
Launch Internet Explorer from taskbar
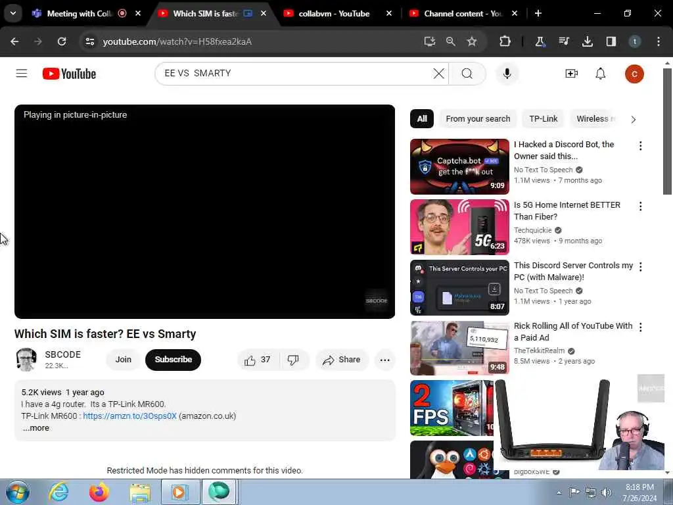coord(58,492)
